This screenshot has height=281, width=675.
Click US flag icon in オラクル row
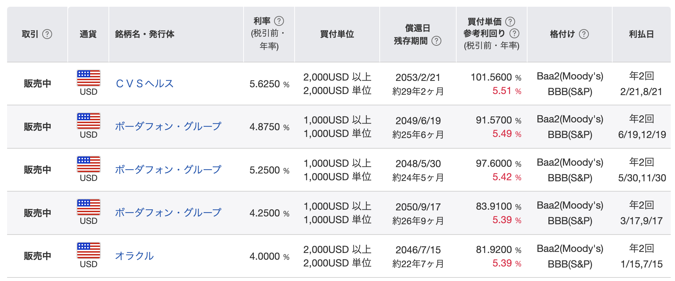pos(89,250)
